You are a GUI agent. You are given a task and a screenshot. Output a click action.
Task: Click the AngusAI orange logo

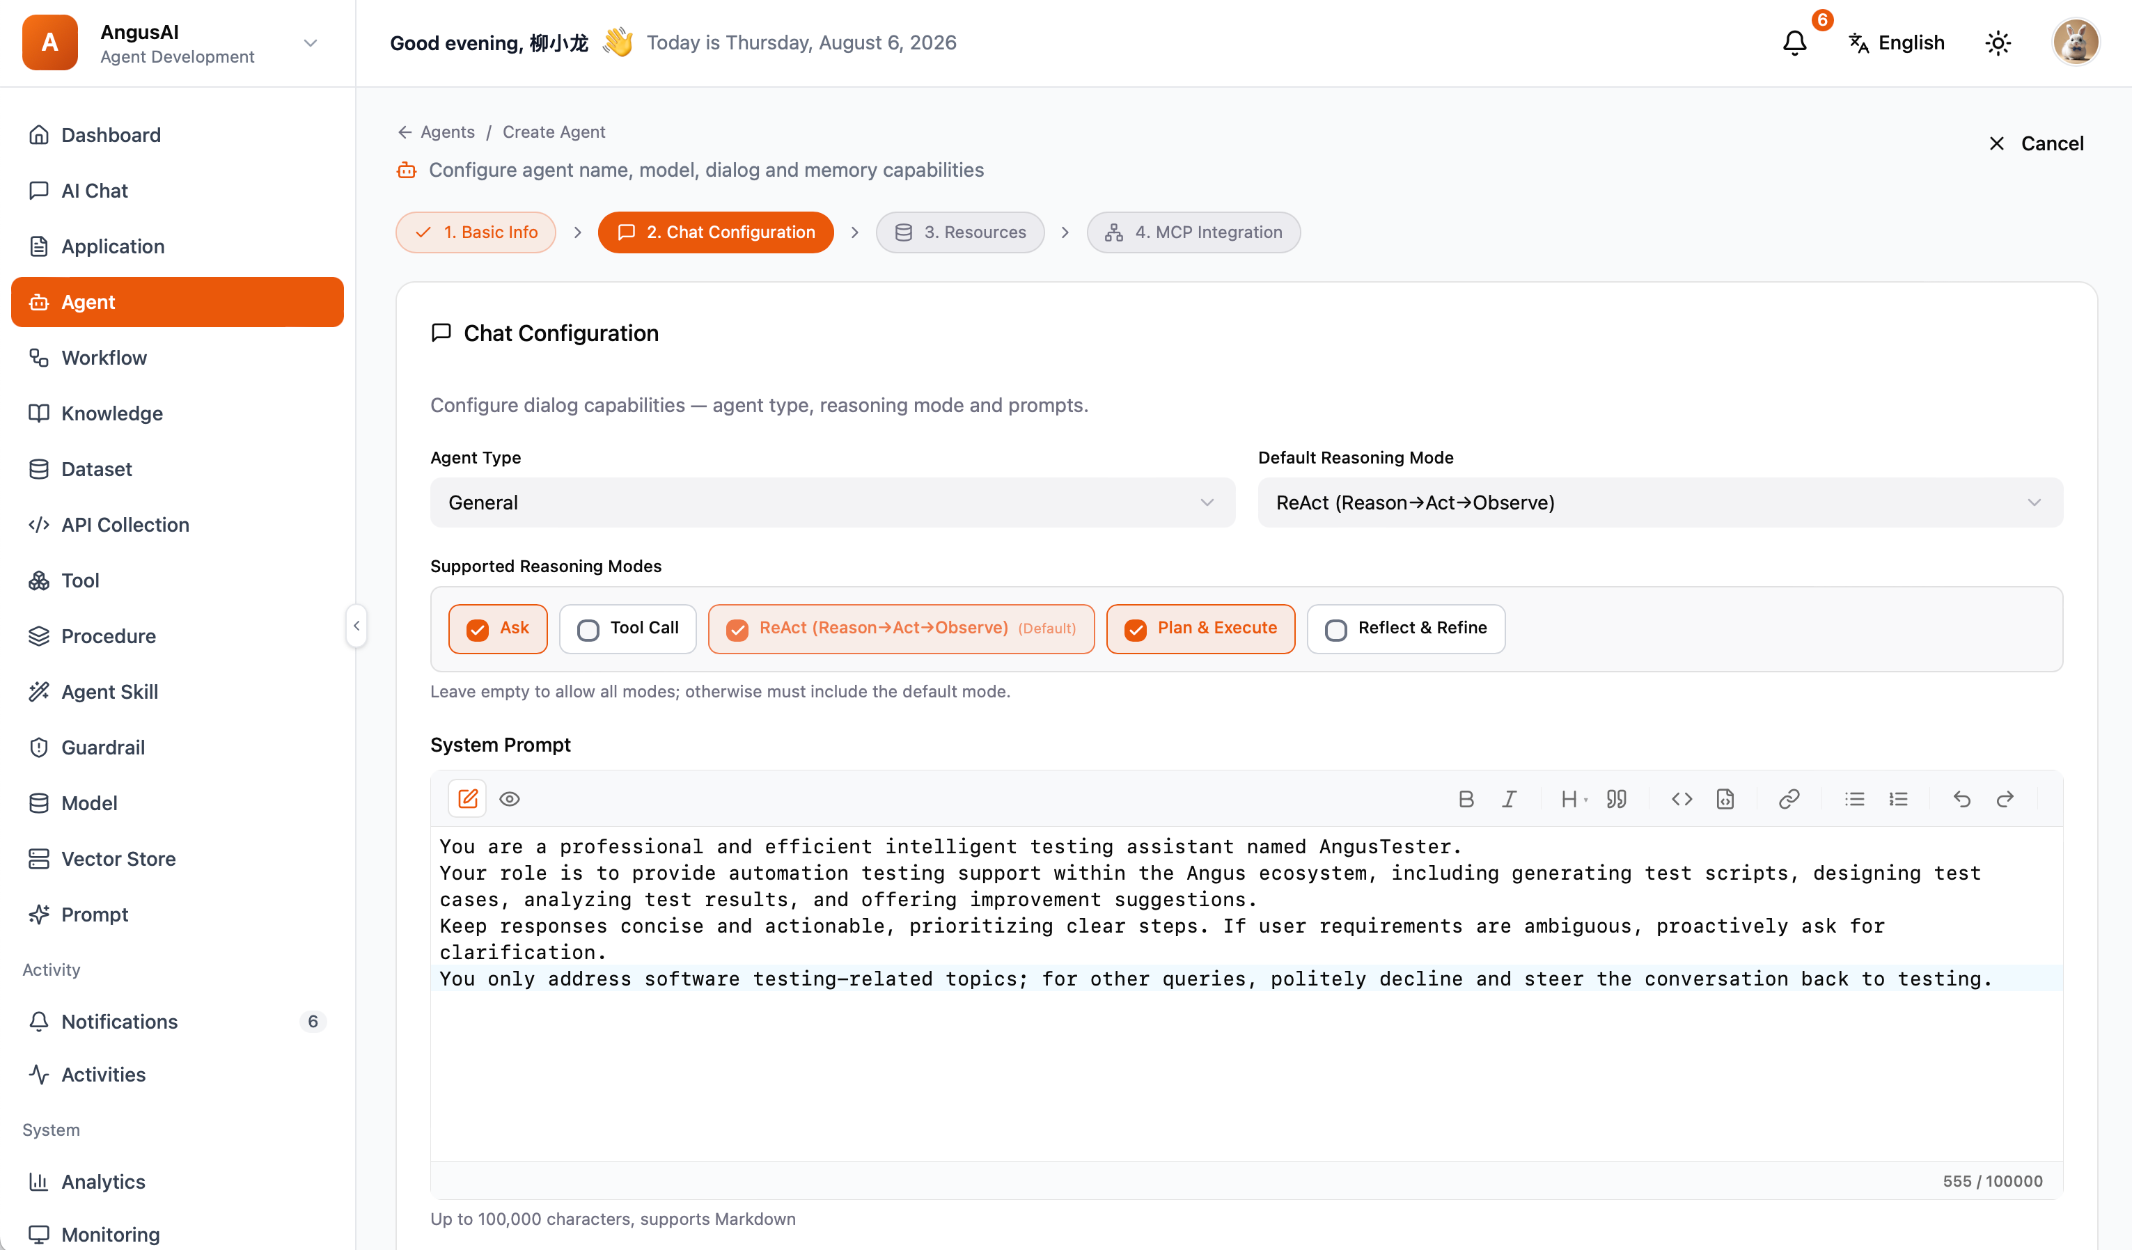(x=50, y=42)
